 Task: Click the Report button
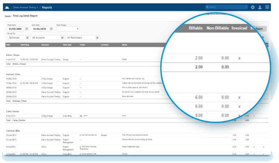(259, 28)
